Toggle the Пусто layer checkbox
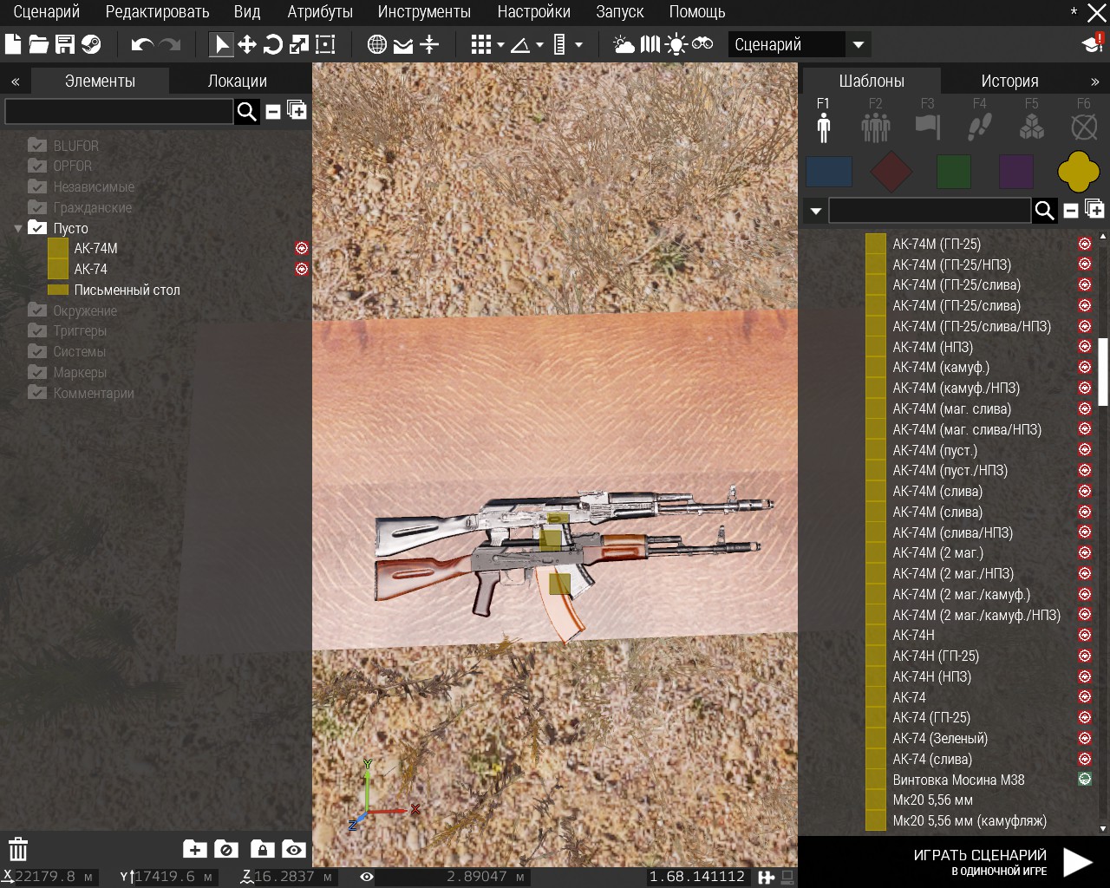Screen dimensions: 1110x888 click(37, 228)
